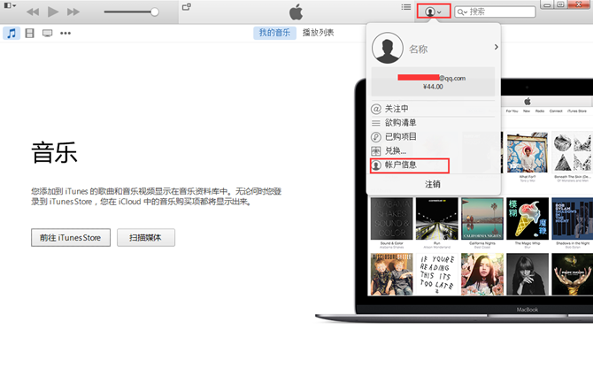Switch to the 我的音乐 tab
This screenshot has height=391, width=593.
pyautogui.click(x=274, y=33)
